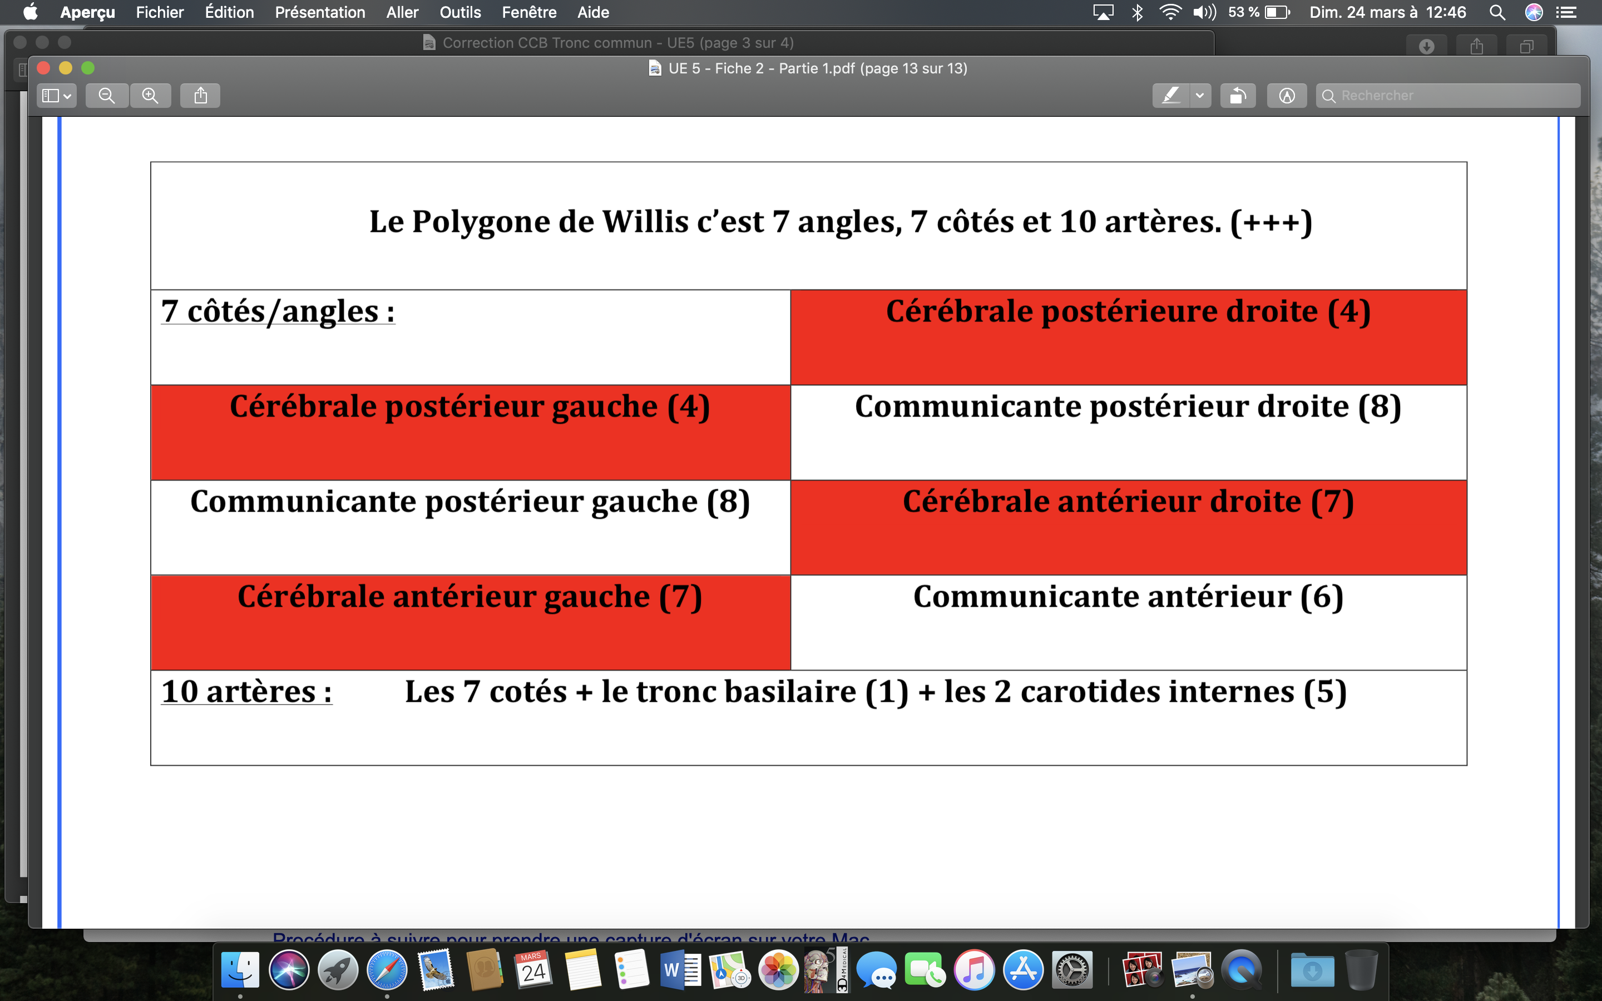Open Spotlight search in menu bar

click(1497, 12)
